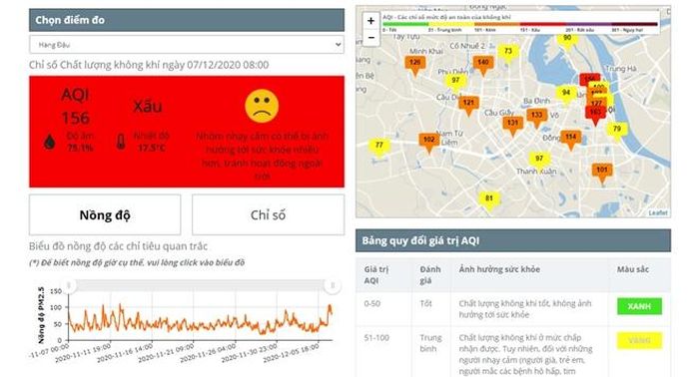Click the green 0 - Tốt legend segment
Viewport: 699px width, 377px height.
pos(405,24)
